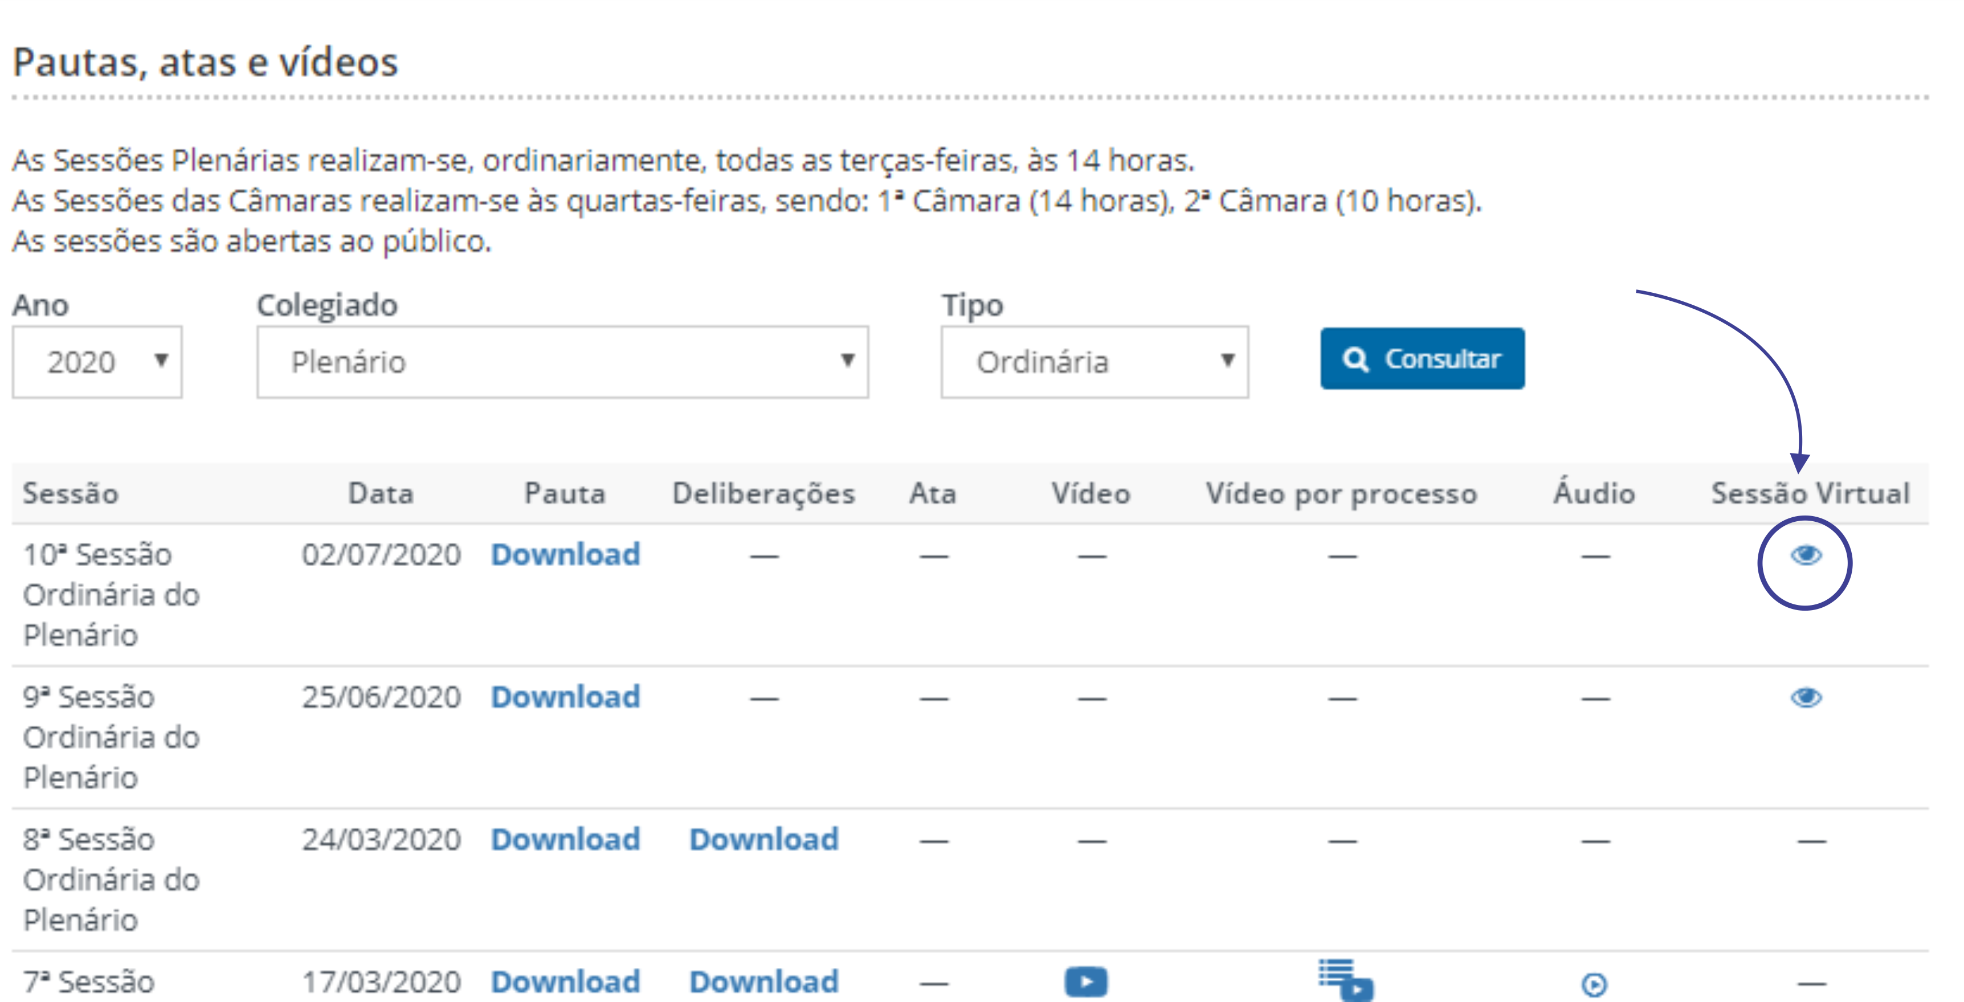Click the Sessão column header
Screen dimensions: 1964x1002
(x=70, y=494)
